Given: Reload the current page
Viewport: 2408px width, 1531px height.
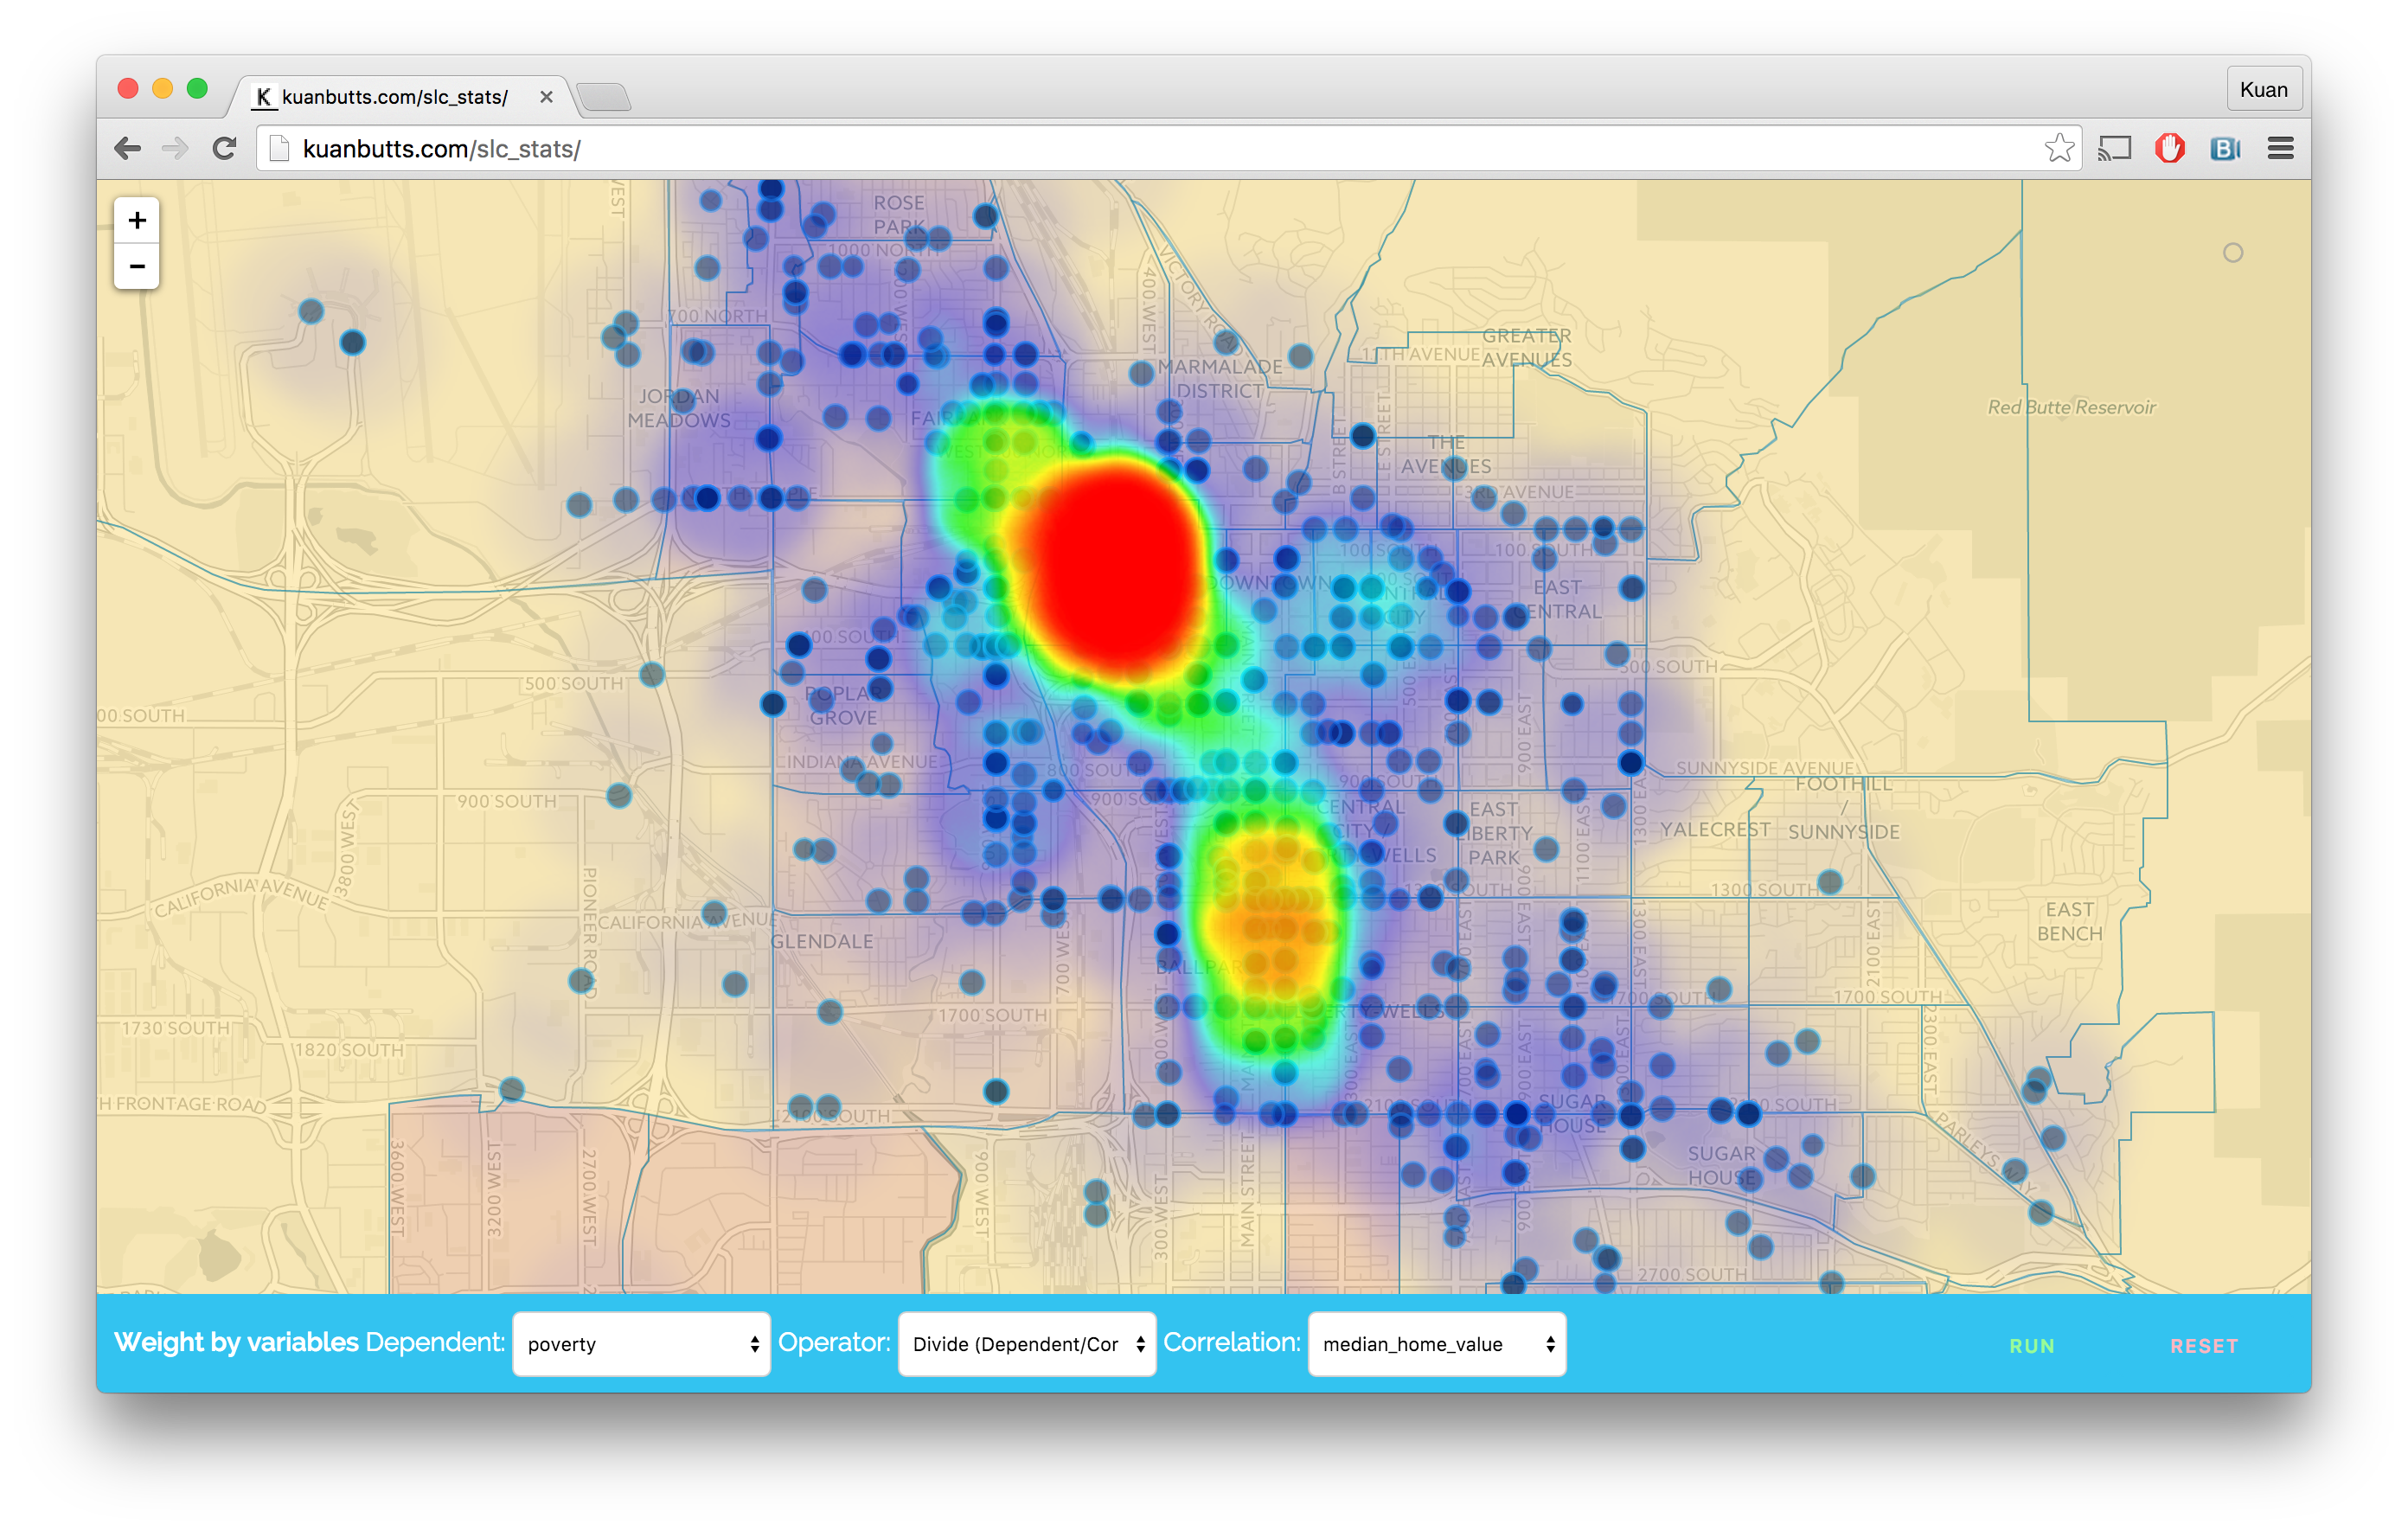Looking at the screenshot, I should pyautogui.click(x=224, y=149).
